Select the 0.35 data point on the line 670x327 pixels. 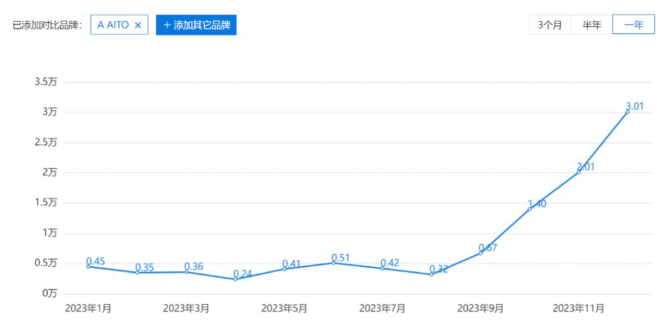(x=137, y=272)
